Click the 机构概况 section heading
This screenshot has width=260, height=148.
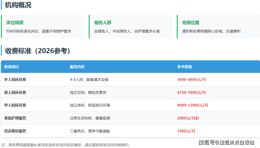coord(18,5)
